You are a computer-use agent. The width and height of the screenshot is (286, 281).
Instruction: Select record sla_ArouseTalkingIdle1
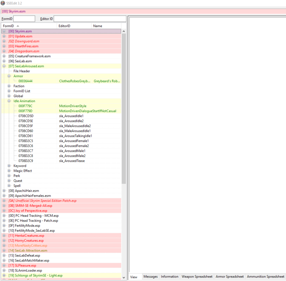[61, 136]
